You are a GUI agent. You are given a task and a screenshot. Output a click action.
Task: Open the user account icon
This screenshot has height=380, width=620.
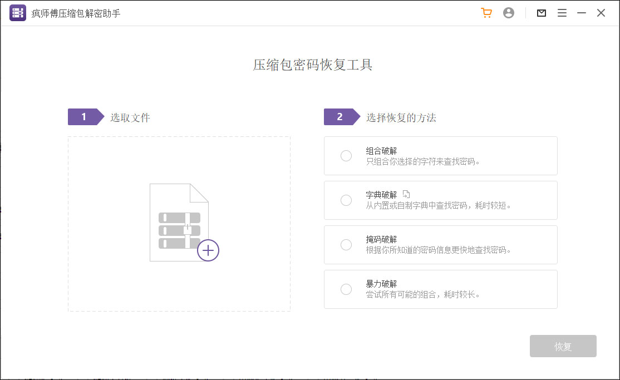click(508, 12)
